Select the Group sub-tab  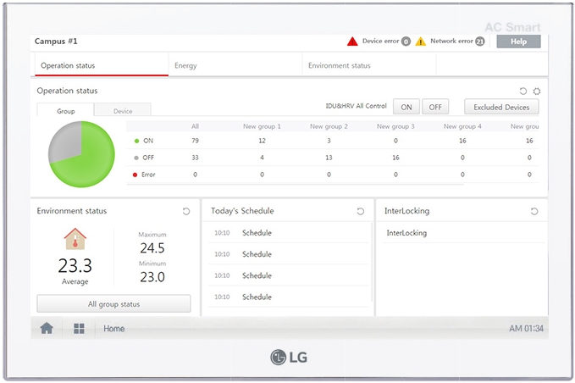(x=65, y=110)
